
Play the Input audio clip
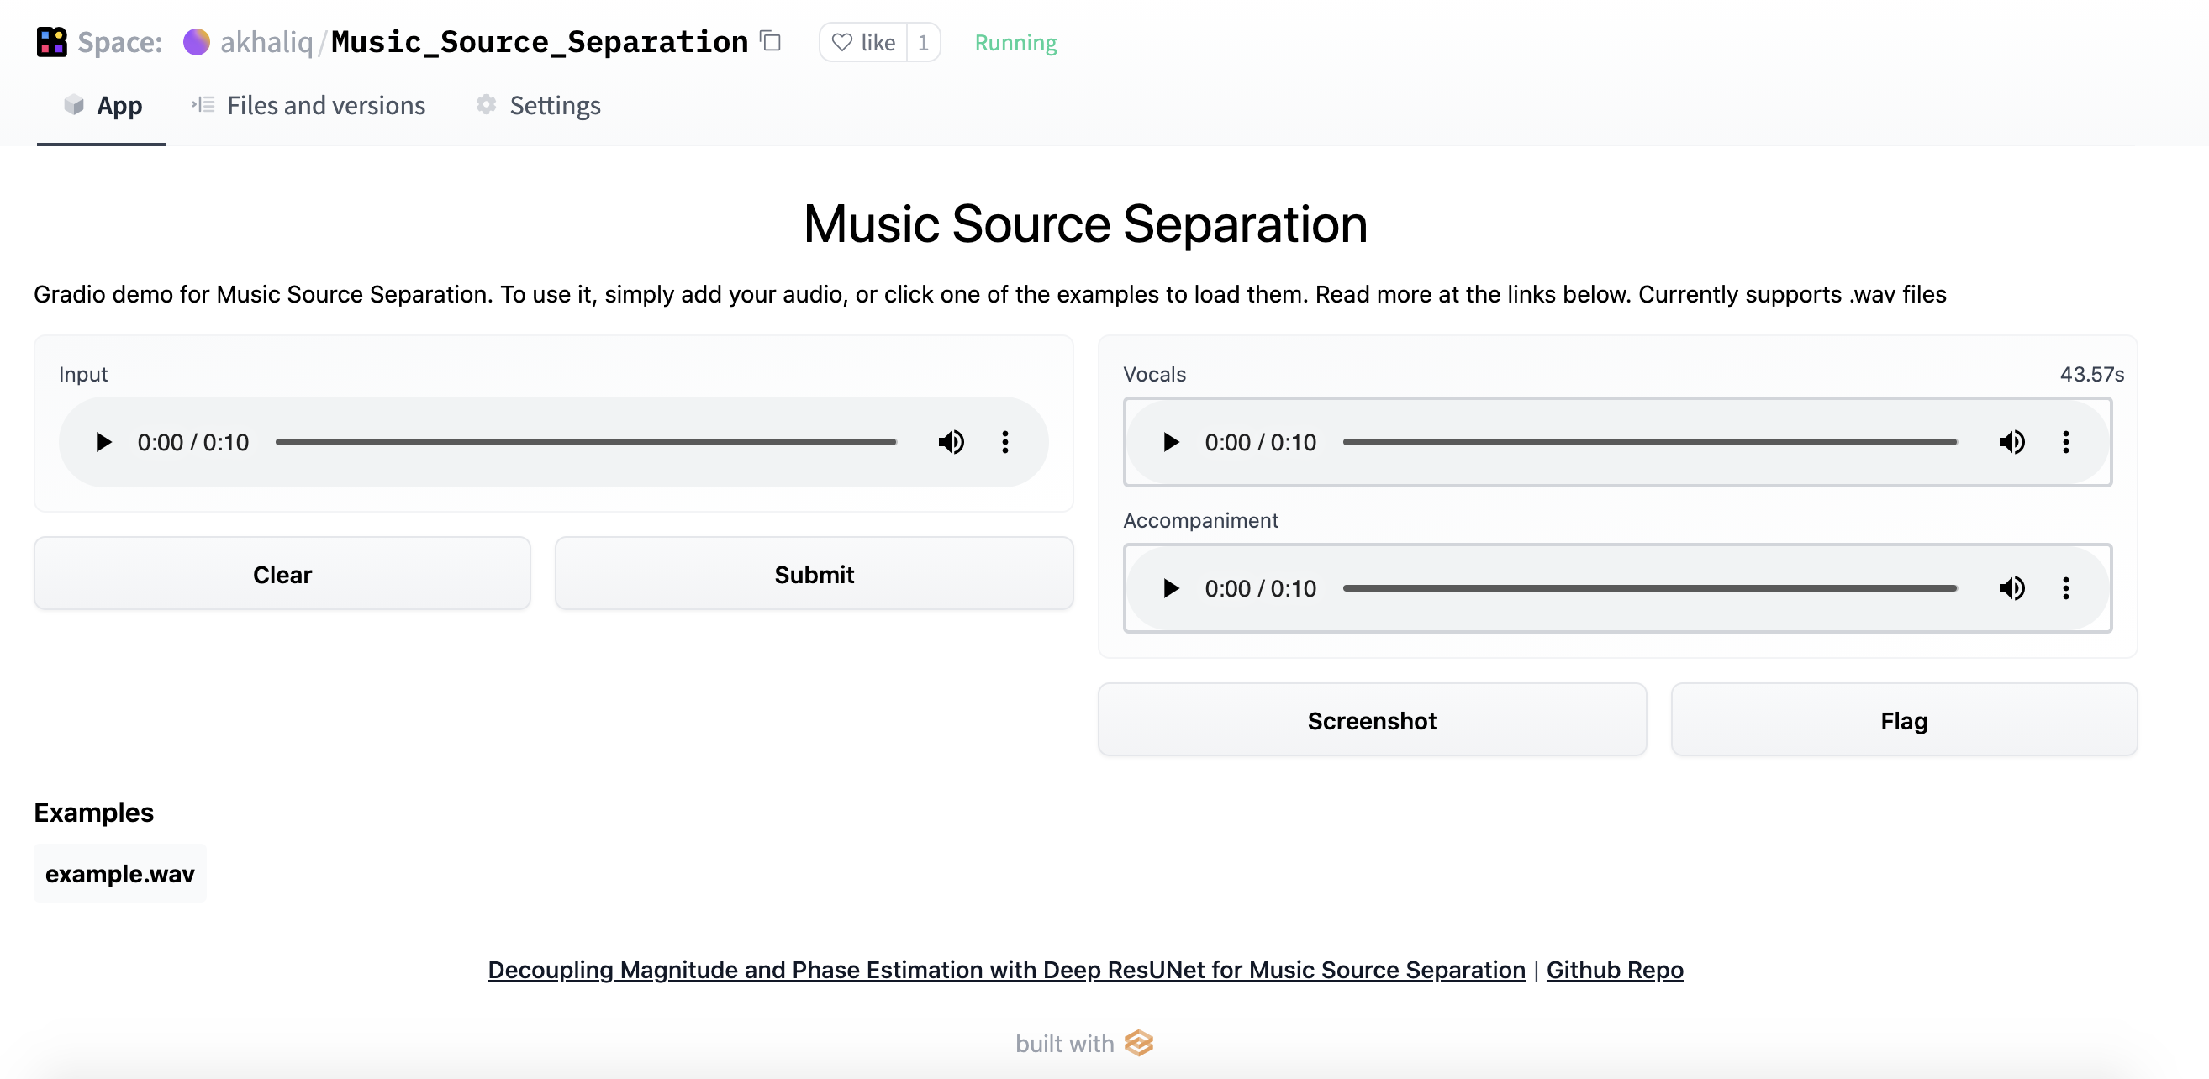pyautogui.click(x=103, y=442)
